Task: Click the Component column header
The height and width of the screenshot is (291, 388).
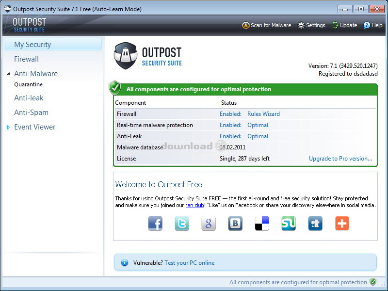Action: coord(130,103)
